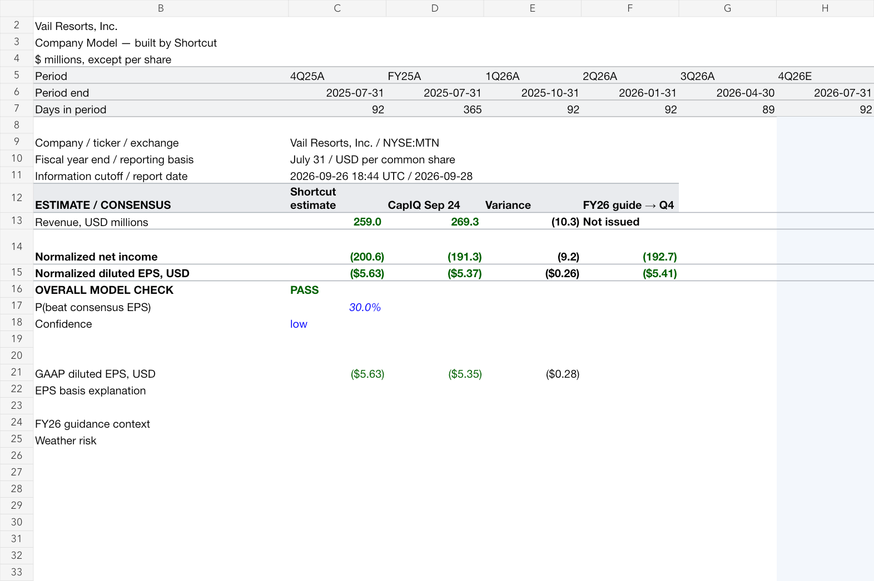Select the '30.0%' beat probability cell
This screenshot has width=874, height=581.
tap(337, 307)
